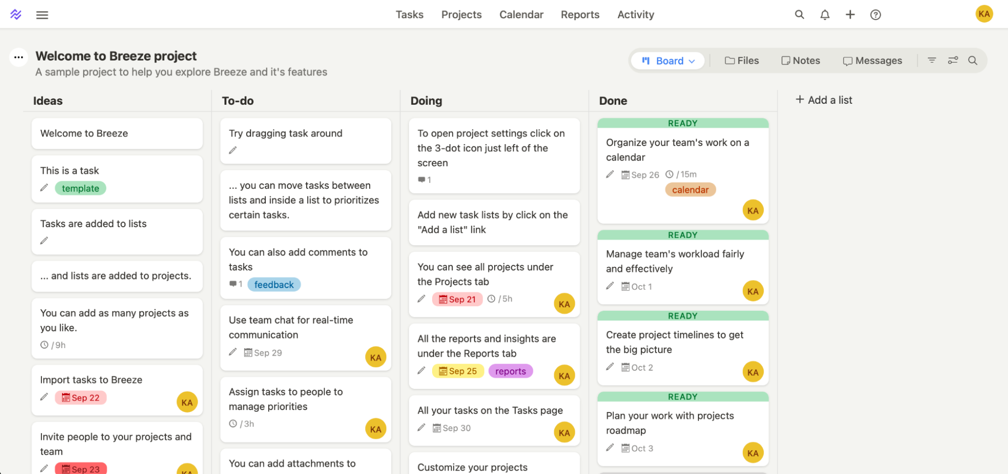Open global search in top bar

pyautogui.click(x=799, y=15)
